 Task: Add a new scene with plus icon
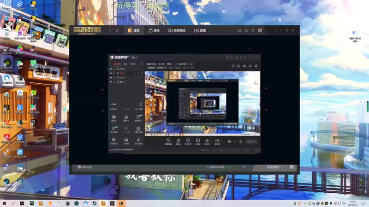click(x=142, y=64)
